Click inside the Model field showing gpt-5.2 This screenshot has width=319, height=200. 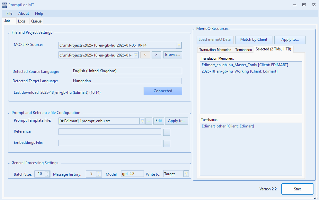point(132,173)
